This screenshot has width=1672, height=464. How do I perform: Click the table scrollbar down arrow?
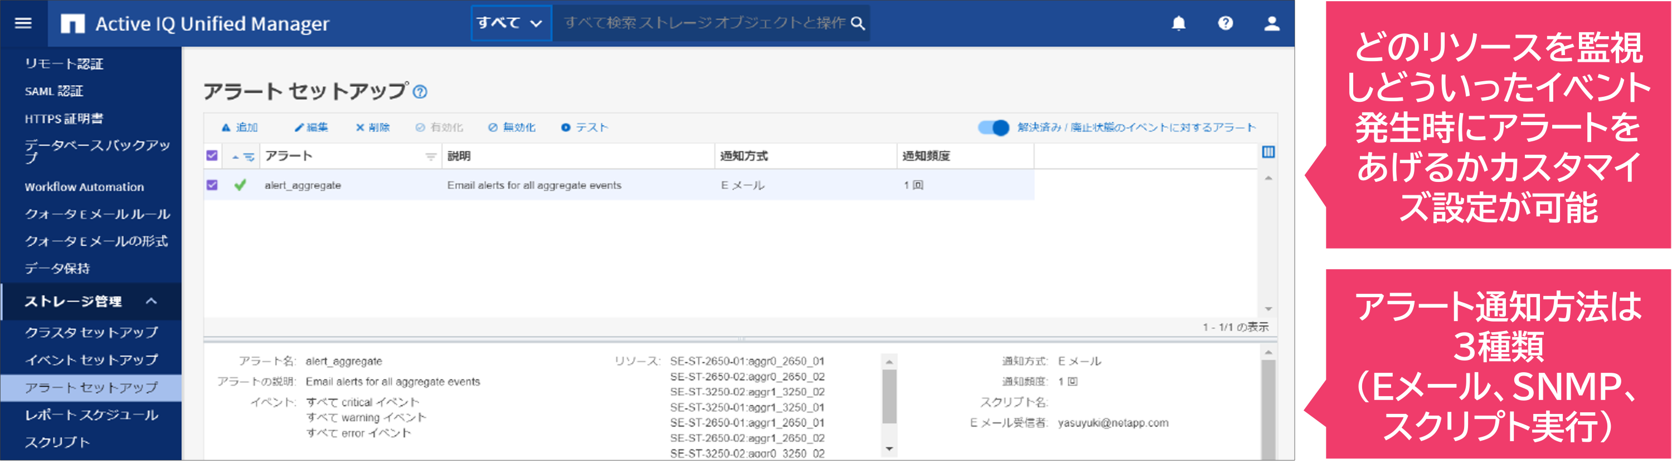(x=1268, y=310)
